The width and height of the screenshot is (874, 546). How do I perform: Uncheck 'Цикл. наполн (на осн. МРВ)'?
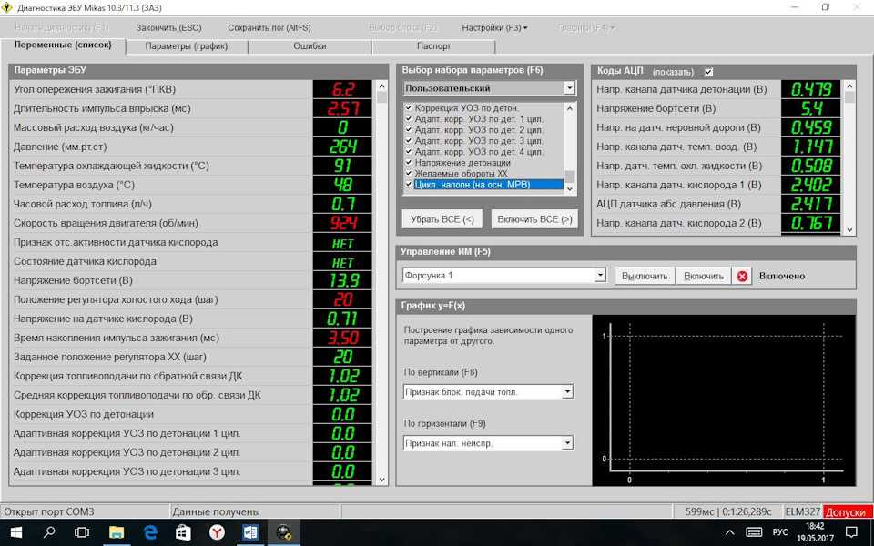coord(409,185)
